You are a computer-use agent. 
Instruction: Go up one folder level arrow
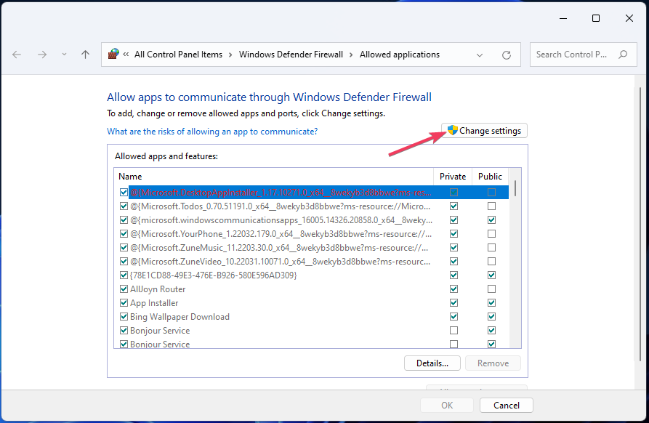point(85,55)
